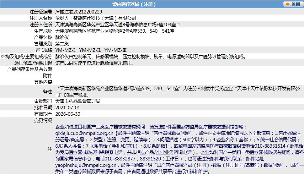Click the 管理类别 label
The width and height of the screenshot is (304, 175).
click(x=43, y=44)
